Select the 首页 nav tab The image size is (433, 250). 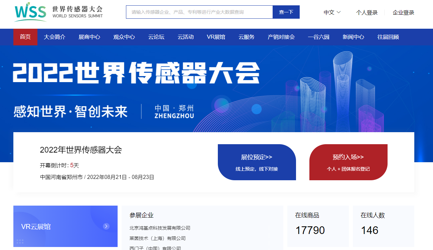coord(25,37)
